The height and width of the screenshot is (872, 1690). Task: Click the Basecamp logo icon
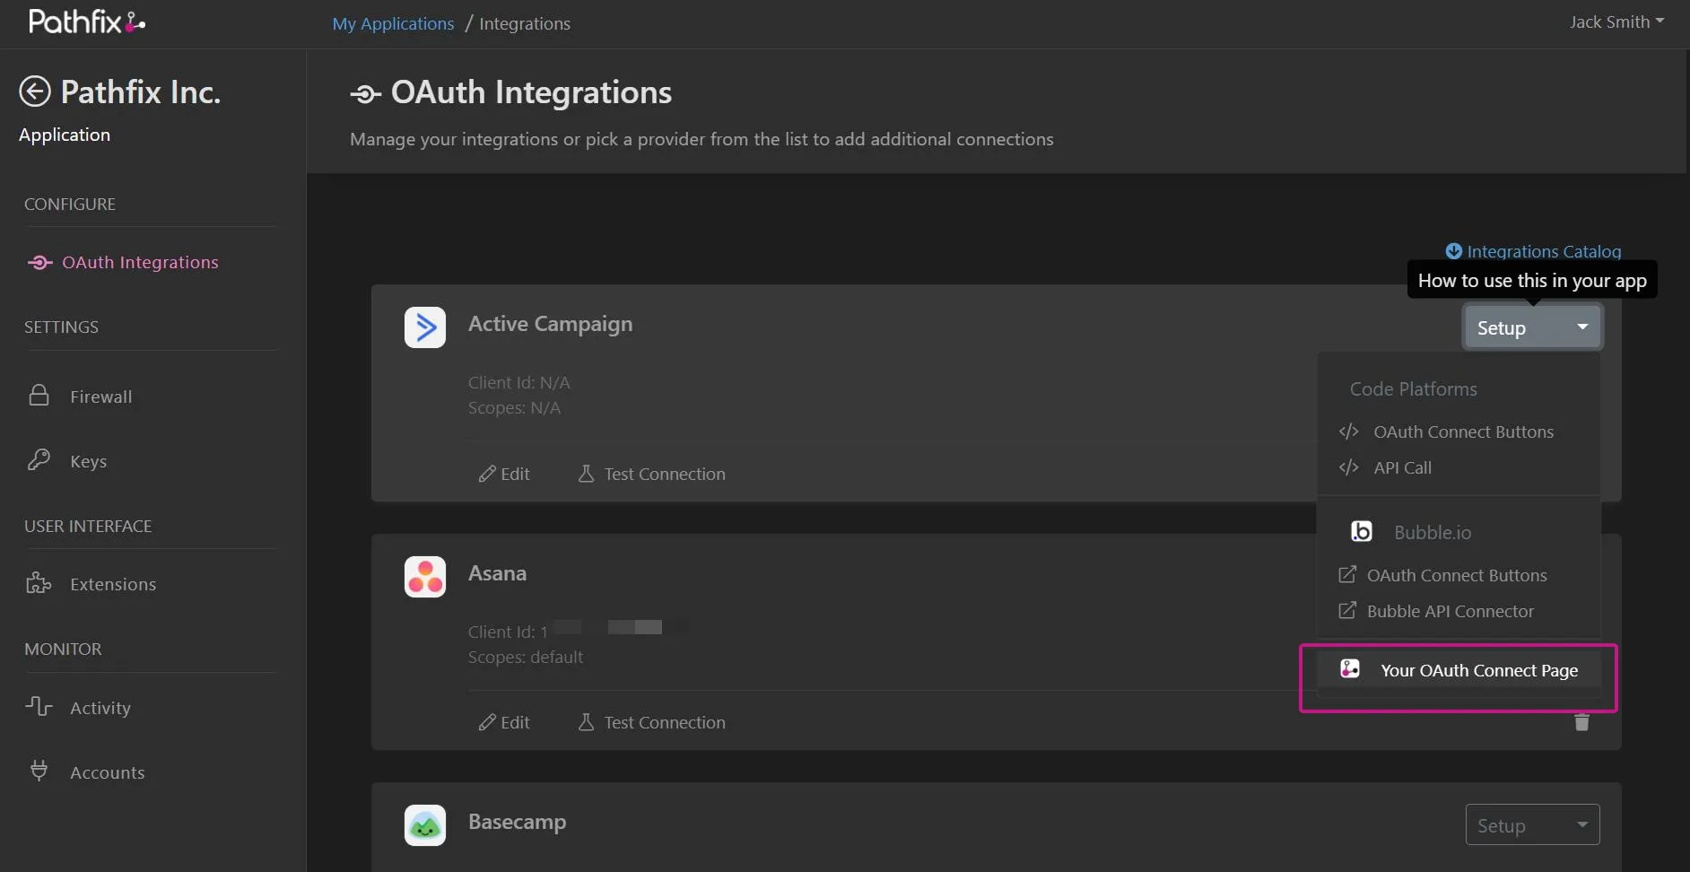tap(425, 825)
